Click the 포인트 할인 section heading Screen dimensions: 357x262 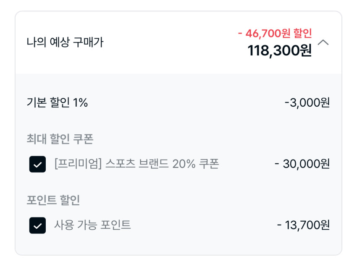[53, 200]
